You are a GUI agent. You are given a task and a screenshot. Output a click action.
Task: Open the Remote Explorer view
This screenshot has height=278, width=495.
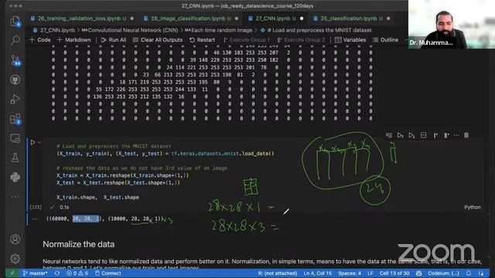(15, 138)
